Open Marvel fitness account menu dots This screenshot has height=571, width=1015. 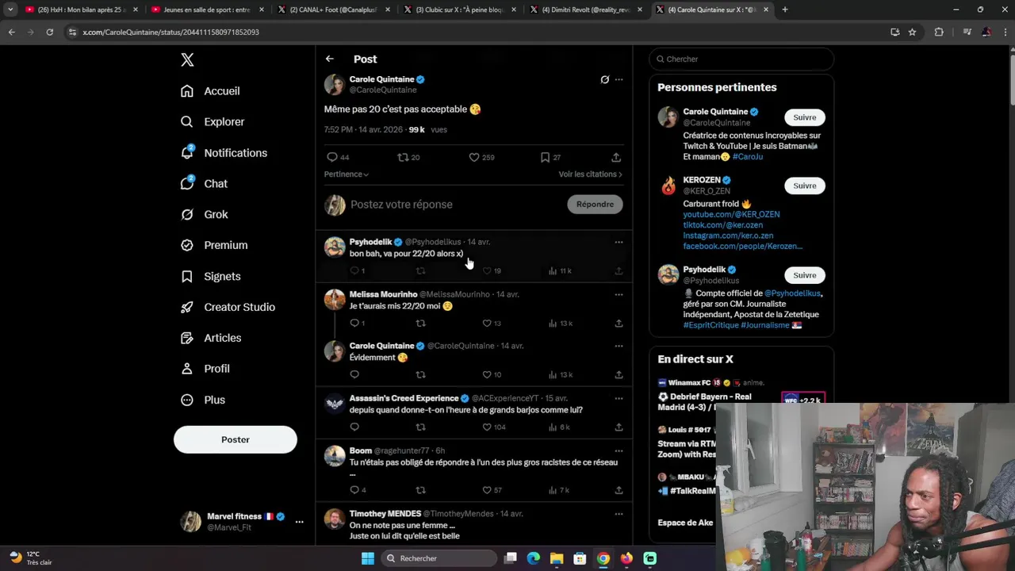point(299,522)
